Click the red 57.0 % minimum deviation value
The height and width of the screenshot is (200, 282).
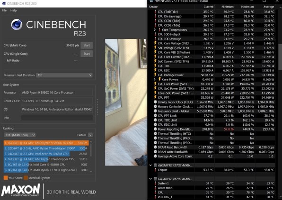229,129
